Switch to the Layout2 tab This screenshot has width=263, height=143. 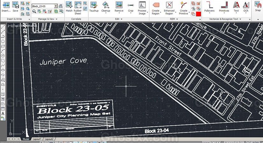49,139
